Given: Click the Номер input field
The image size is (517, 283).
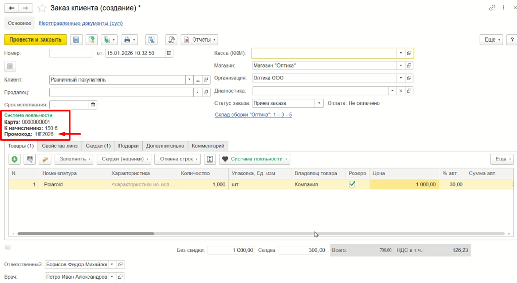Looking at the screenshot, I should point(71,53).
